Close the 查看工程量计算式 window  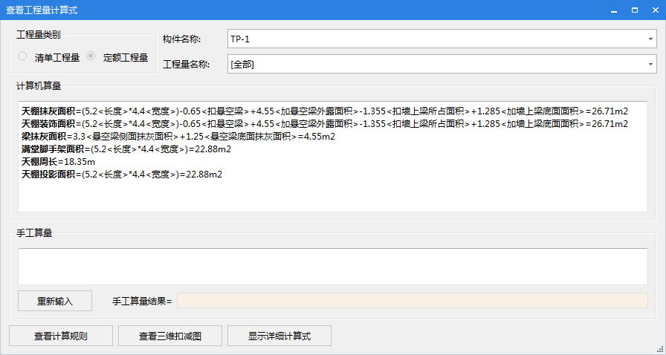tap(656, 10)
